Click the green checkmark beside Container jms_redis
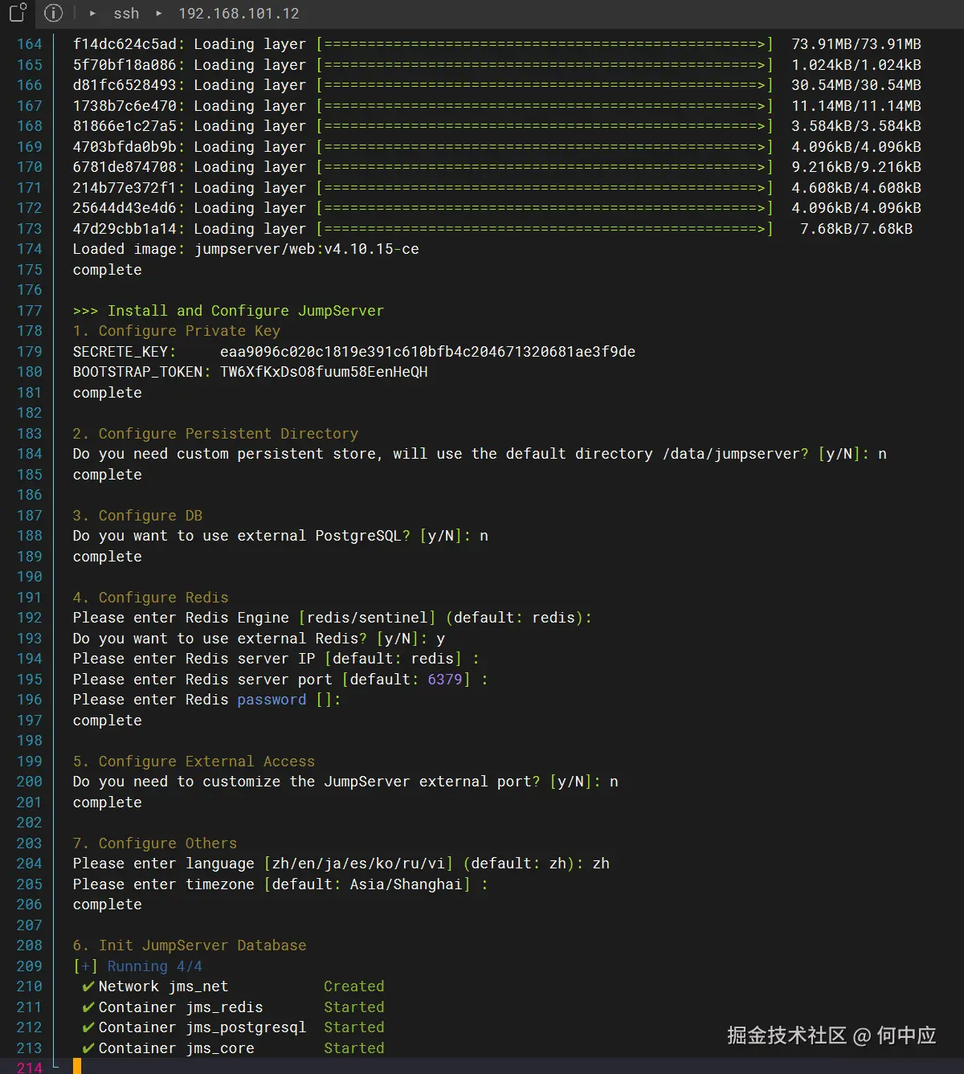 (88, 1007)
